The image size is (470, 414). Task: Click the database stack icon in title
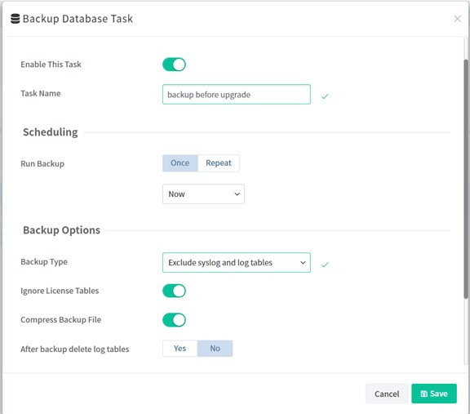(15, 19)
